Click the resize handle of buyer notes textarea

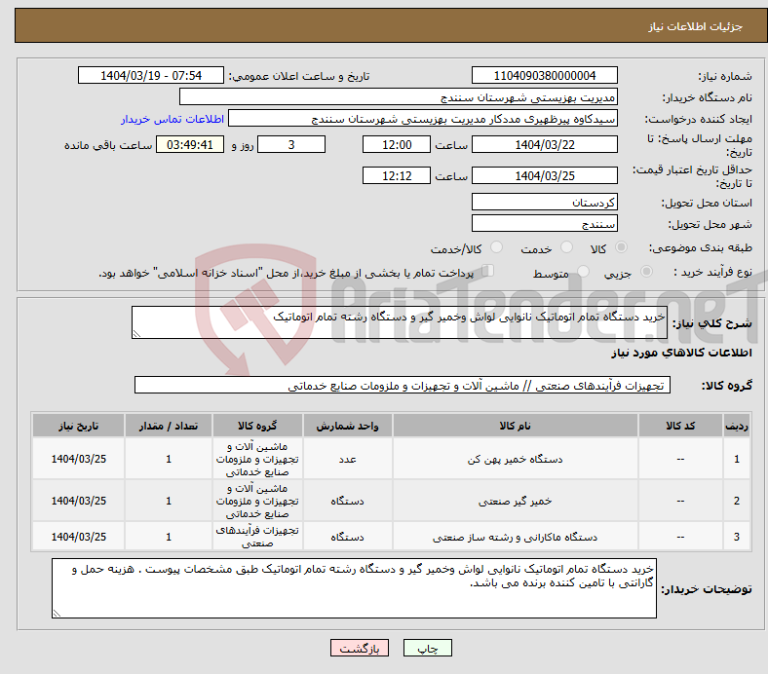pos(57,614)
